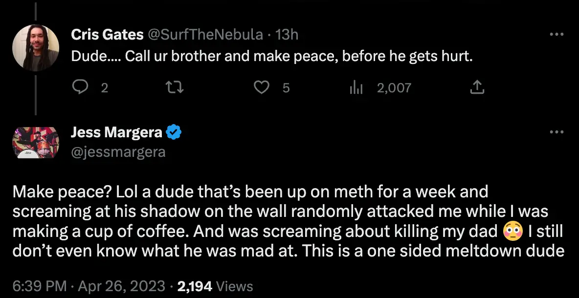Open more options on Cris Gates' tweet
The image size is (579, 298).
click(x=557, y=34)
